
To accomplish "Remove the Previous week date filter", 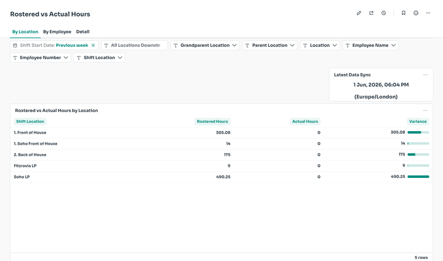I will [x=94, y=45].
